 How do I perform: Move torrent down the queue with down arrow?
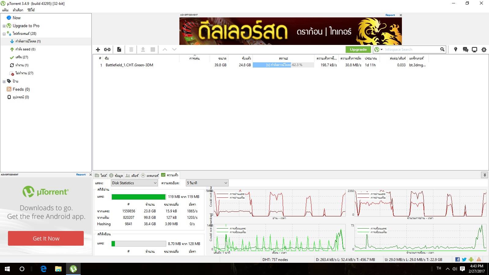[x=174, y=50]
